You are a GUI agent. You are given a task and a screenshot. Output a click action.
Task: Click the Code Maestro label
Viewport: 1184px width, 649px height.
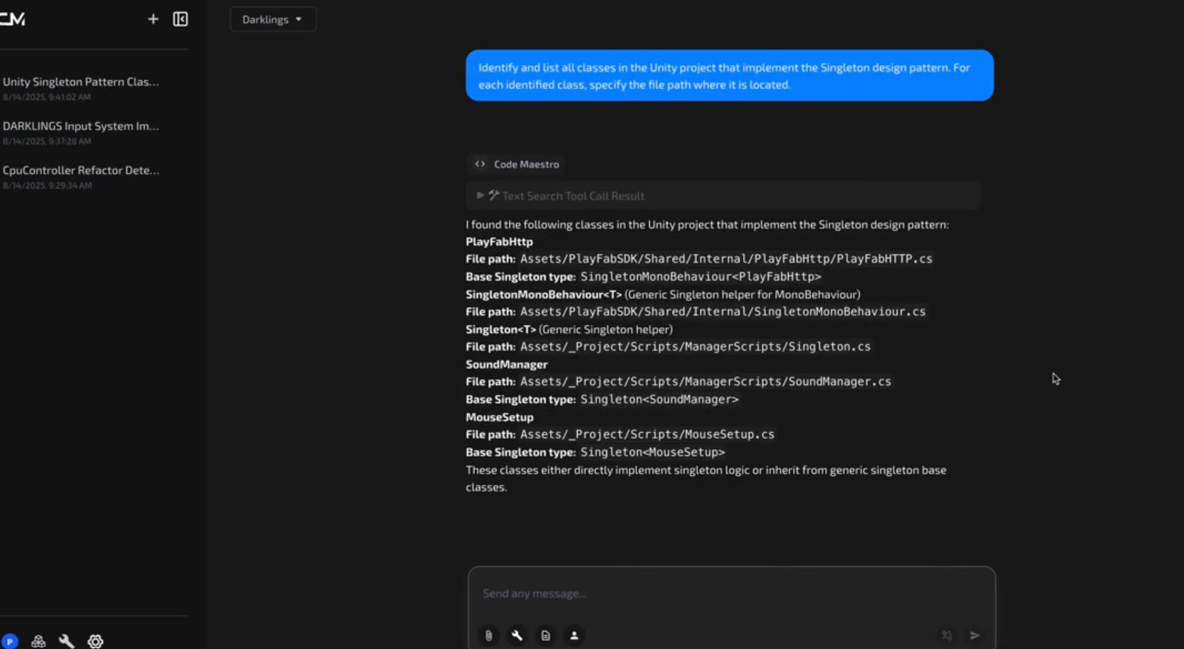[526, 164]
